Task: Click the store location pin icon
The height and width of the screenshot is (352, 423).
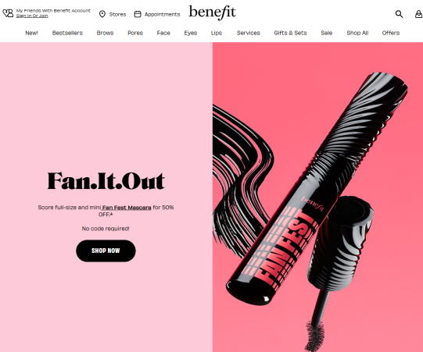Action: pos(102,14)
